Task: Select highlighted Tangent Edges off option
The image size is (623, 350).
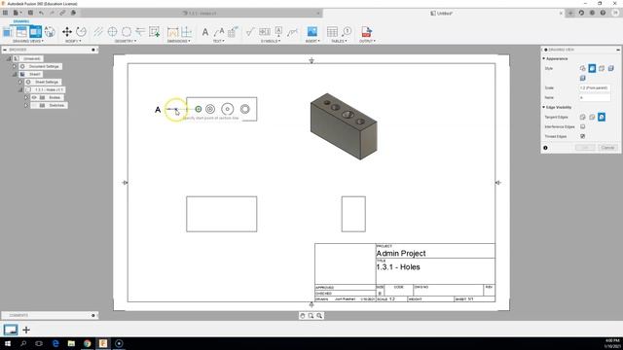Action: point(602,117)
